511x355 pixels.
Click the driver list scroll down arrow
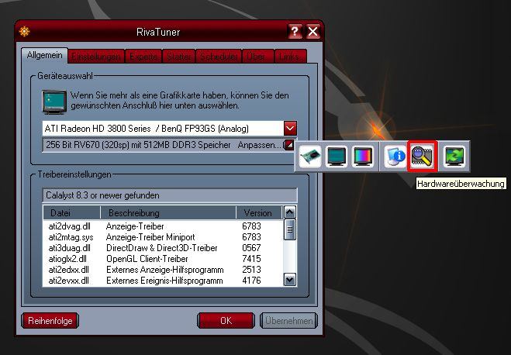coord(290,280)
